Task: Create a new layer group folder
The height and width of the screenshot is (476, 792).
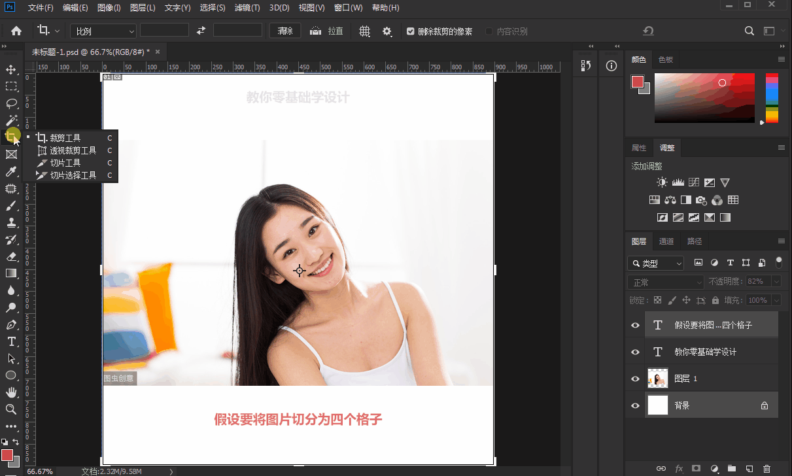Action: [x=732, y=468]
